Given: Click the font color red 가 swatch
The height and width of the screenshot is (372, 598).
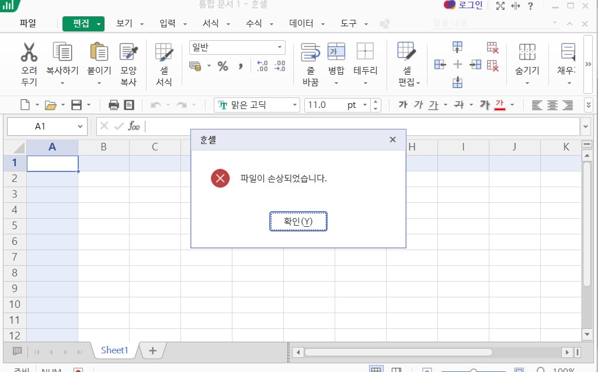Looking at the screenshot, I should 500,105.
